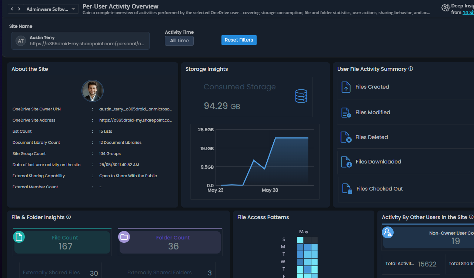Screen dimensions: 474x278
Task: Open the 14 Sites link
Action: (x=469, y=12)
